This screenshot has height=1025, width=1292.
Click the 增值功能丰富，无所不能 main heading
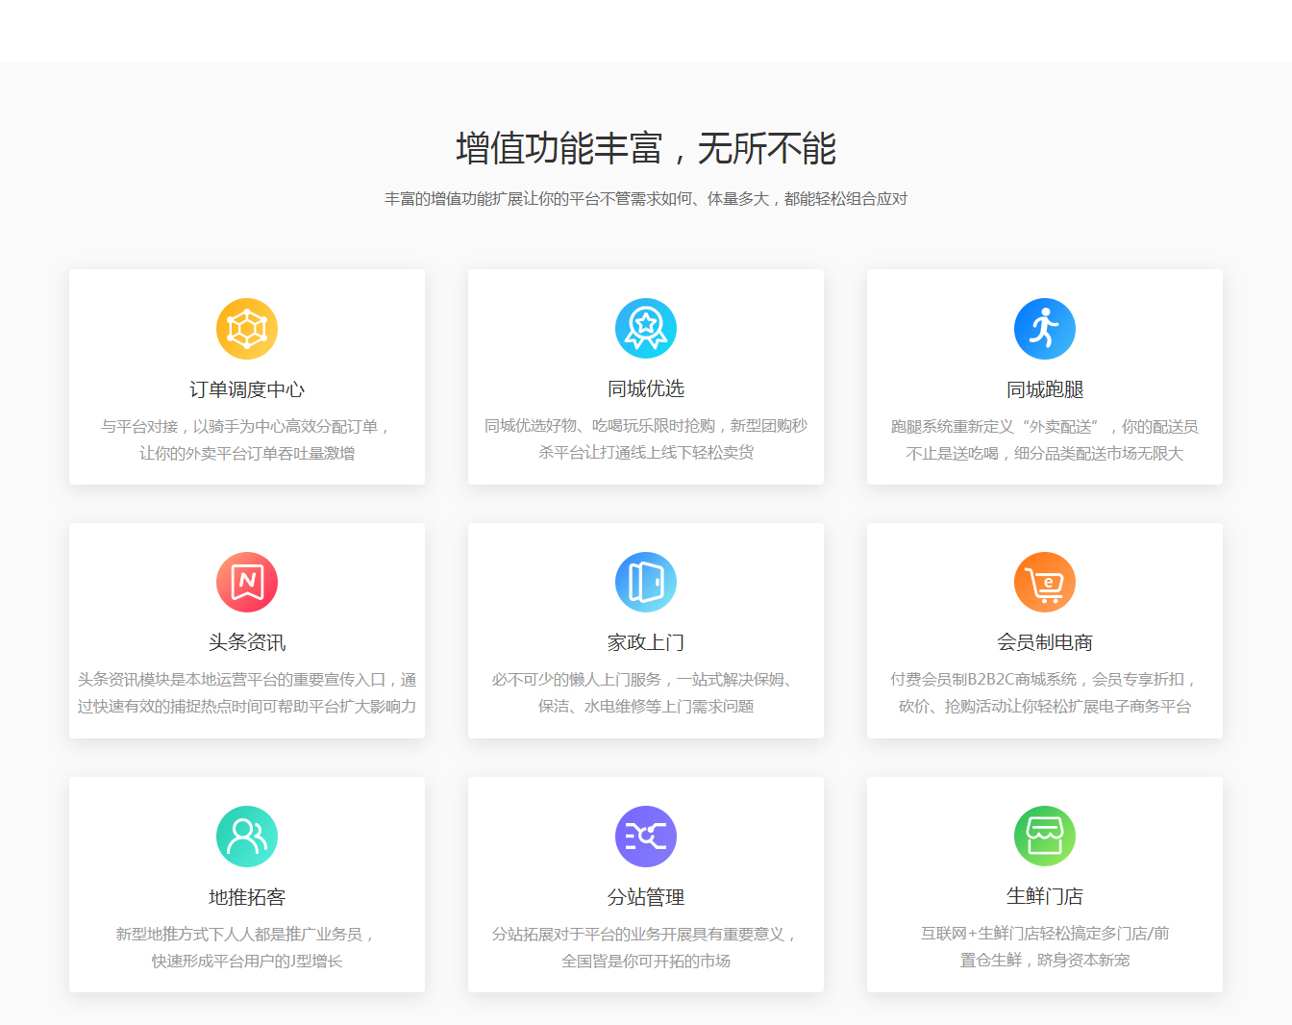[x=646, y=149]
